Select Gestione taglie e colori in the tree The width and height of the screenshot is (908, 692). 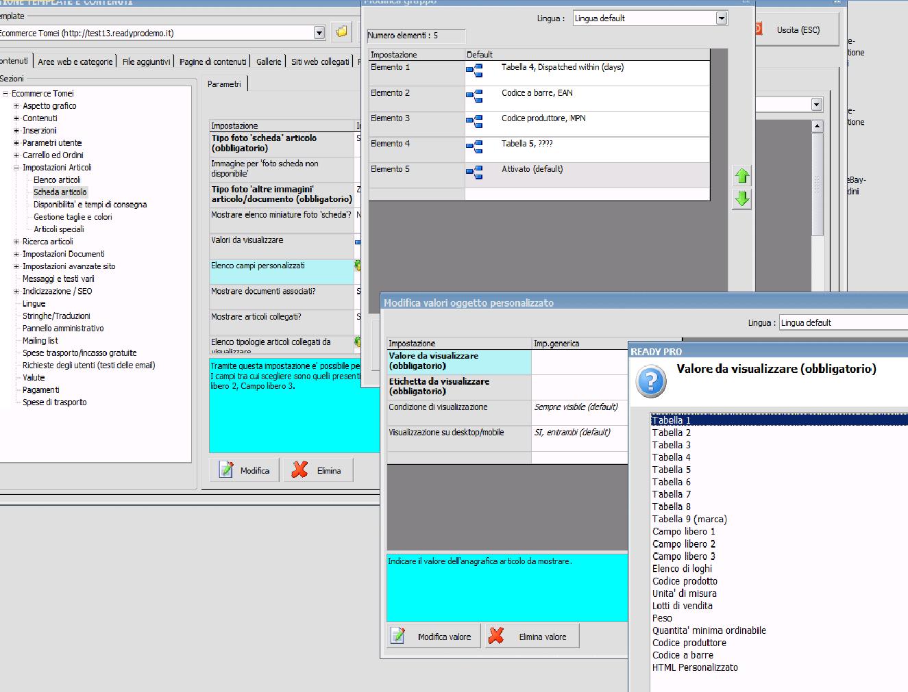pyautogui.click(x=73, y=217)
